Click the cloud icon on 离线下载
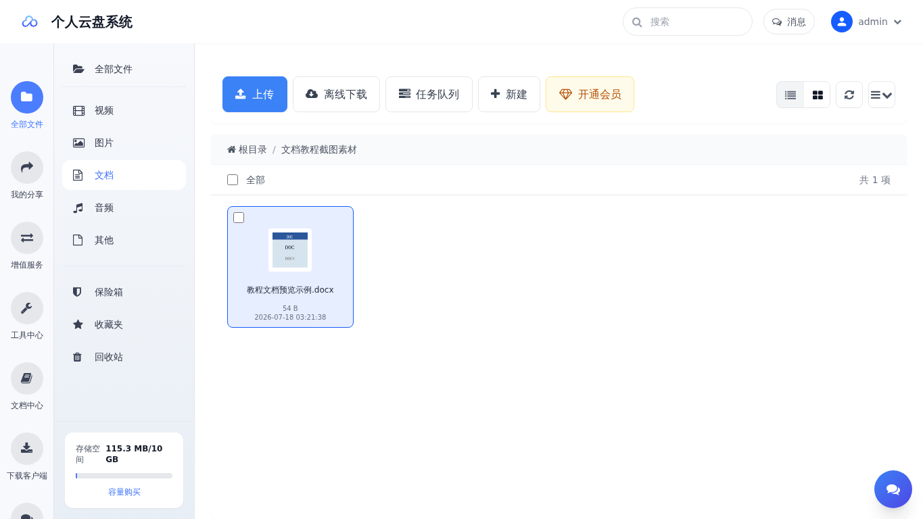The height and width of the screenshot is (519, 923). point(312,94)
